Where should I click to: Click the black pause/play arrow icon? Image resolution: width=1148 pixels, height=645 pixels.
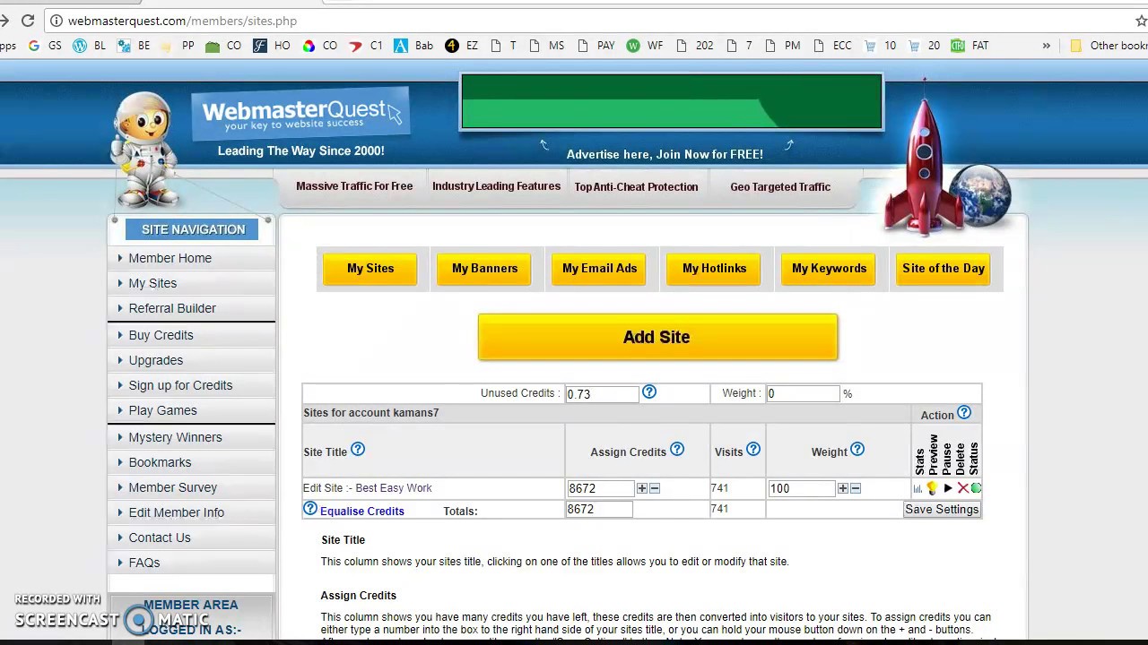948,488
